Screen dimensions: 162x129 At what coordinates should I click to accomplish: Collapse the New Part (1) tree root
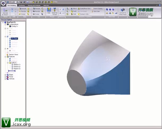tap(3, 22)
